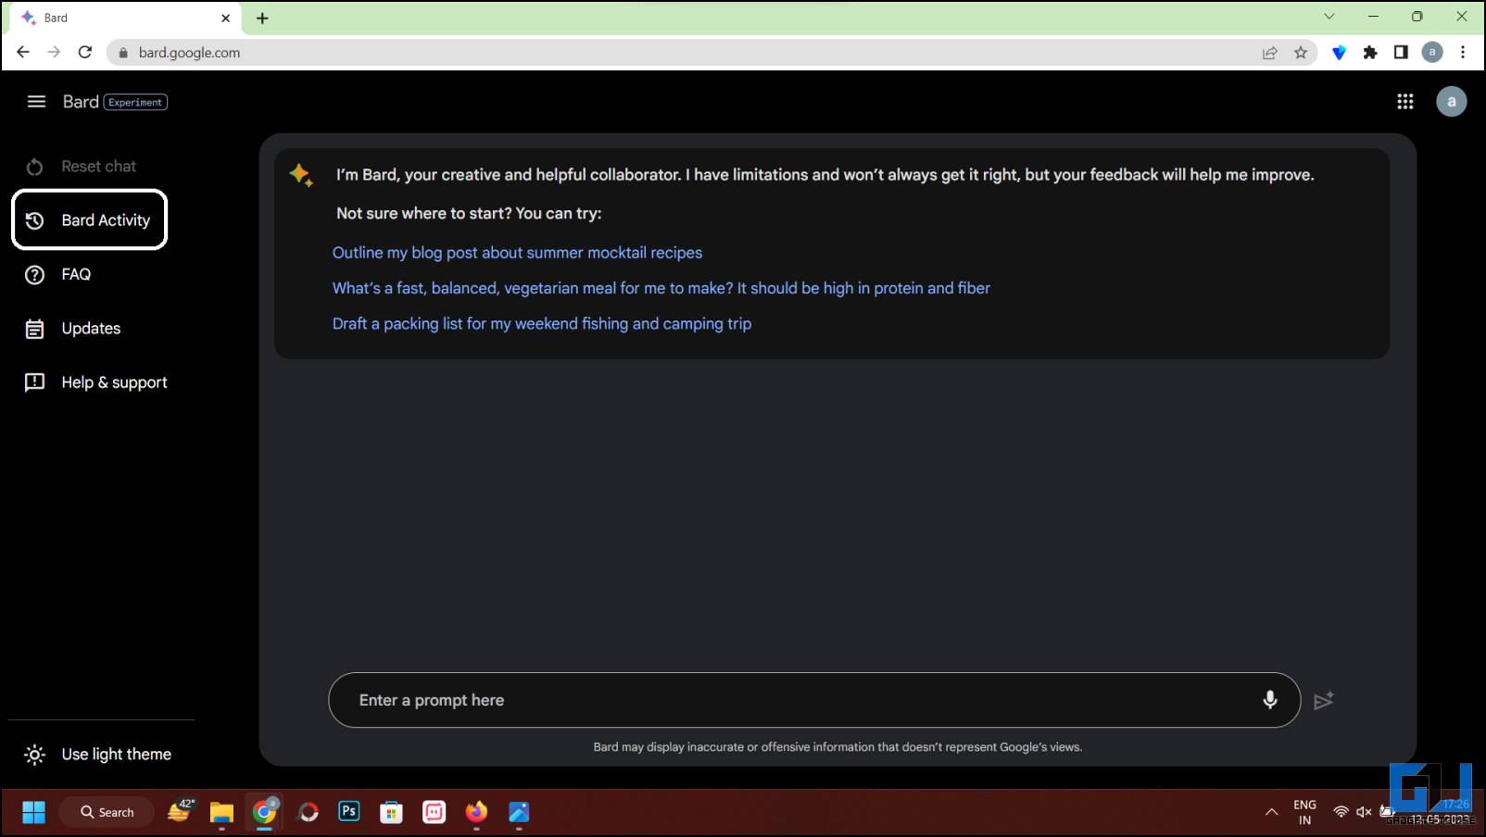Switch to Use light theme

(97, 755)
